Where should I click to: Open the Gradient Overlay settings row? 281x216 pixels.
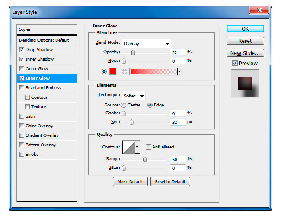tap(47, 135)
